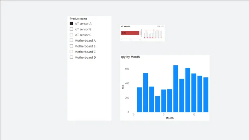Toggle the Motherboard C checkbox
This screenshot has height=140, width=249.
tap(72, 52)
